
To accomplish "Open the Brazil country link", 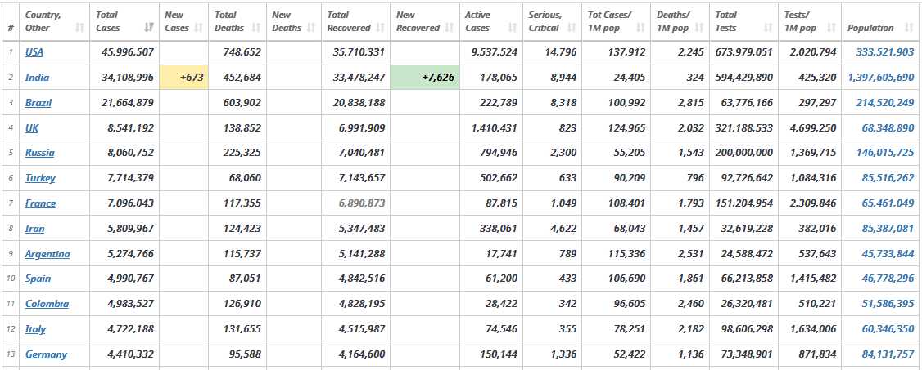I will pyautogui.click(x=38, y=103).
